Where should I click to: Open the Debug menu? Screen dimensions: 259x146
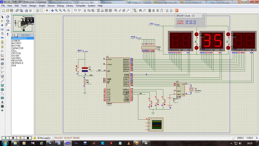click(x=60, y=6)
